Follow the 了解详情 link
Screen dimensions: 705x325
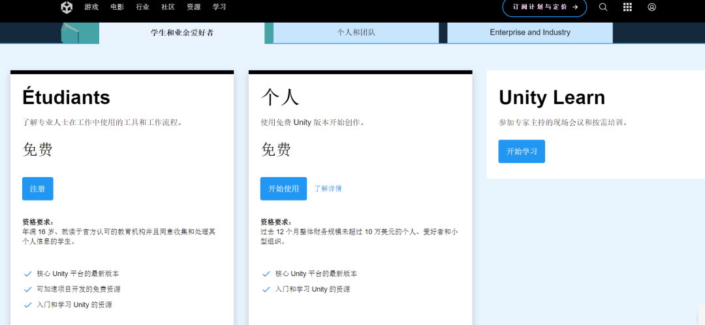point(328,189)
